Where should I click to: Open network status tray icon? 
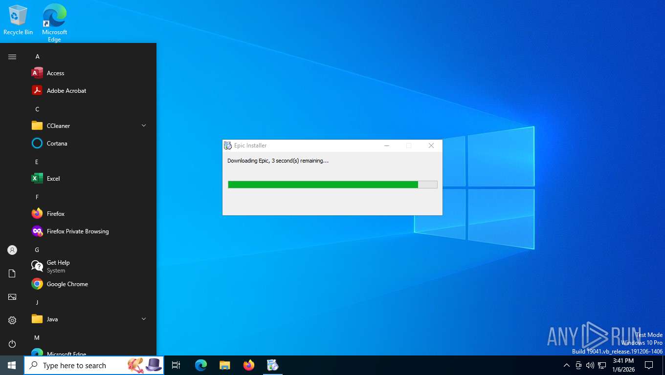click(602, 365)
